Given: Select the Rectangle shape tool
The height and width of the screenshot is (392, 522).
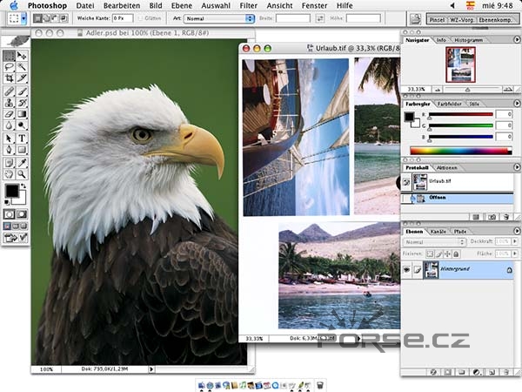Looking at the screenshot, I should (22, 149).
